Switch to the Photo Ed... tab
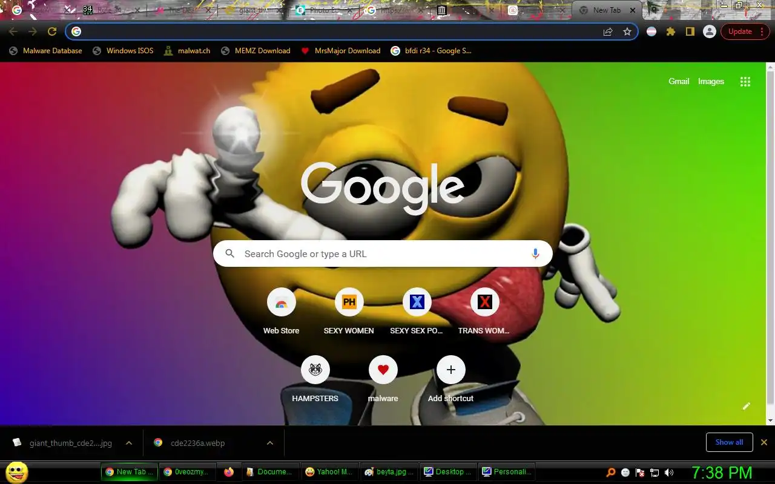This screenshot has height=484, width=775. (x=324, y=10)
